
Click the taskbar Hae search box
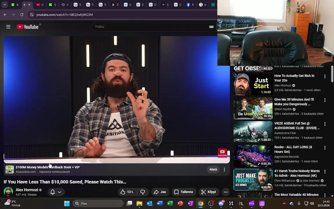coord(98,203)
